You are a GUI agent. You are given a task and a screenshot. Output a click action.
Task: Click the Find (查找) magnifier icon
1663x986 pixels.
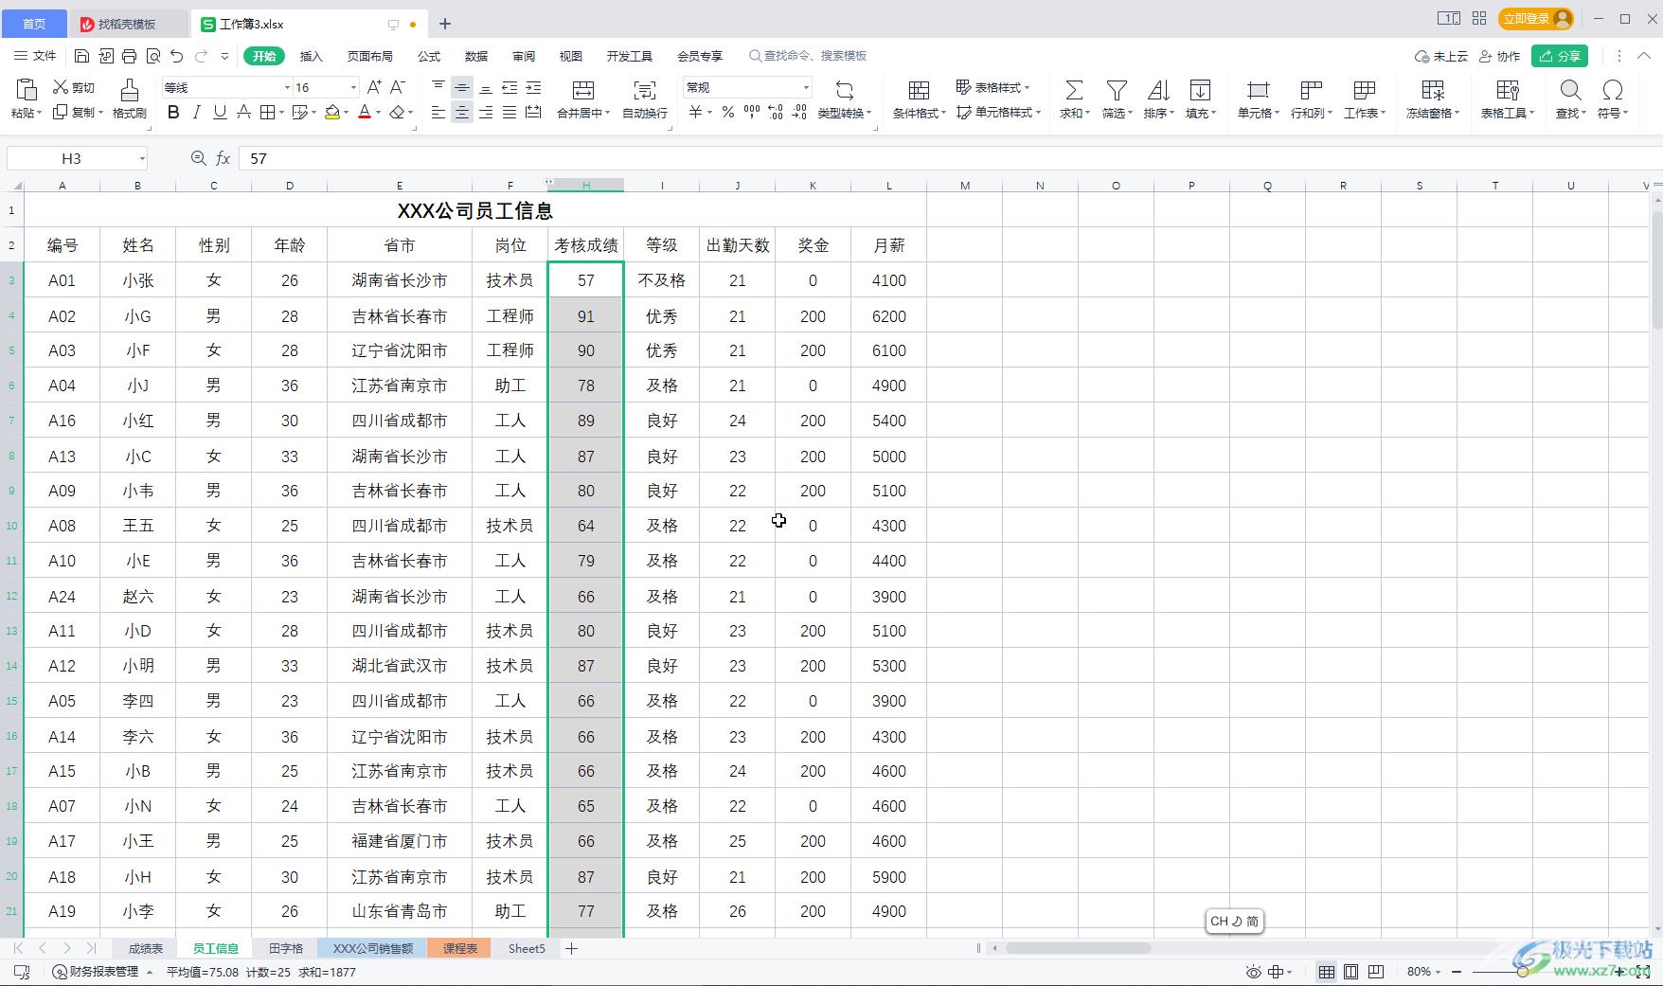tap(1570, 91)
